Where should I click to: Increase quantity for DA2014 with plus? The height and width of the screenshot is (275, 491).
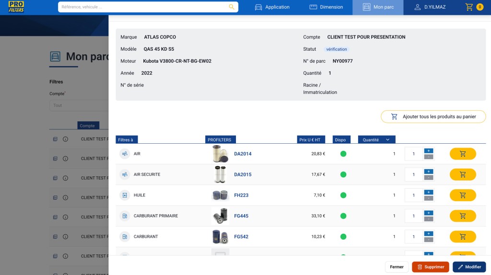pos(428,151)
